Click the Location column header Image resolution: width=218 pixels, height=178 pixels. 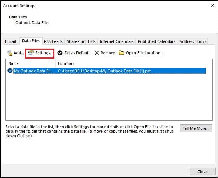[x=66, y=63]
